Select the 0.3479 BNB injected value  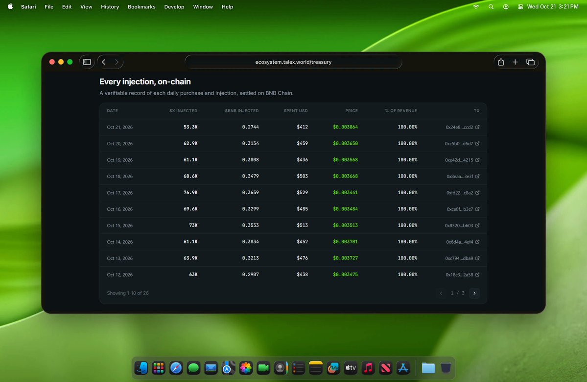(251, 176)
